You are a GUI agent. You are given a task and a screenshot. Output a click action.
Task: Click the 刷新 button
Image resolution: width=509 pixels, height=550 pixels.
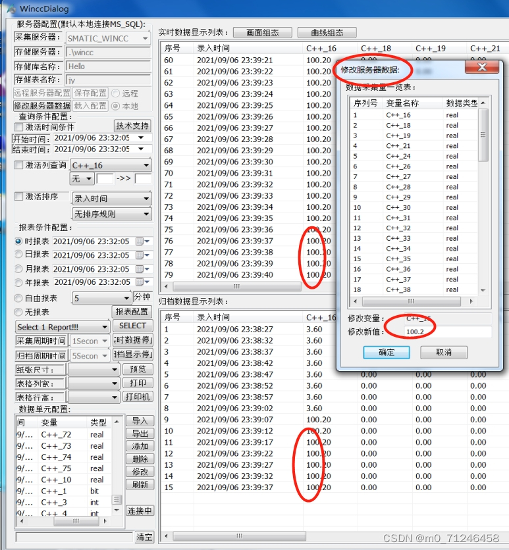(140, 484)
